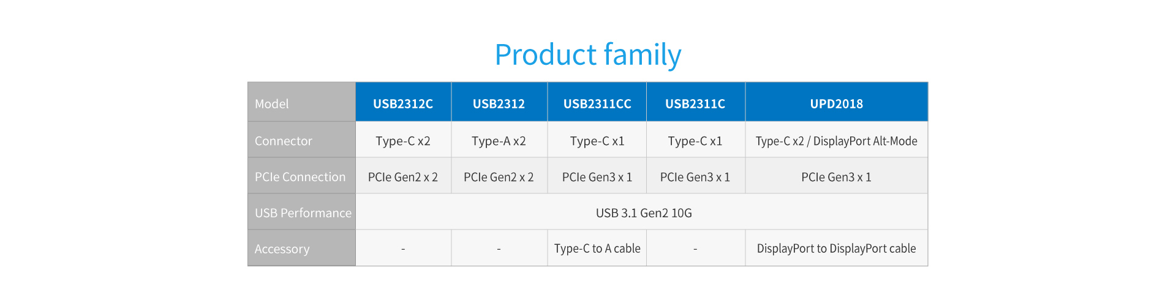This screenshot has height=306, width=1176.
Task: Select the USB 3.1 Gen2 10G cell
Action: click(x=642, y=212)
